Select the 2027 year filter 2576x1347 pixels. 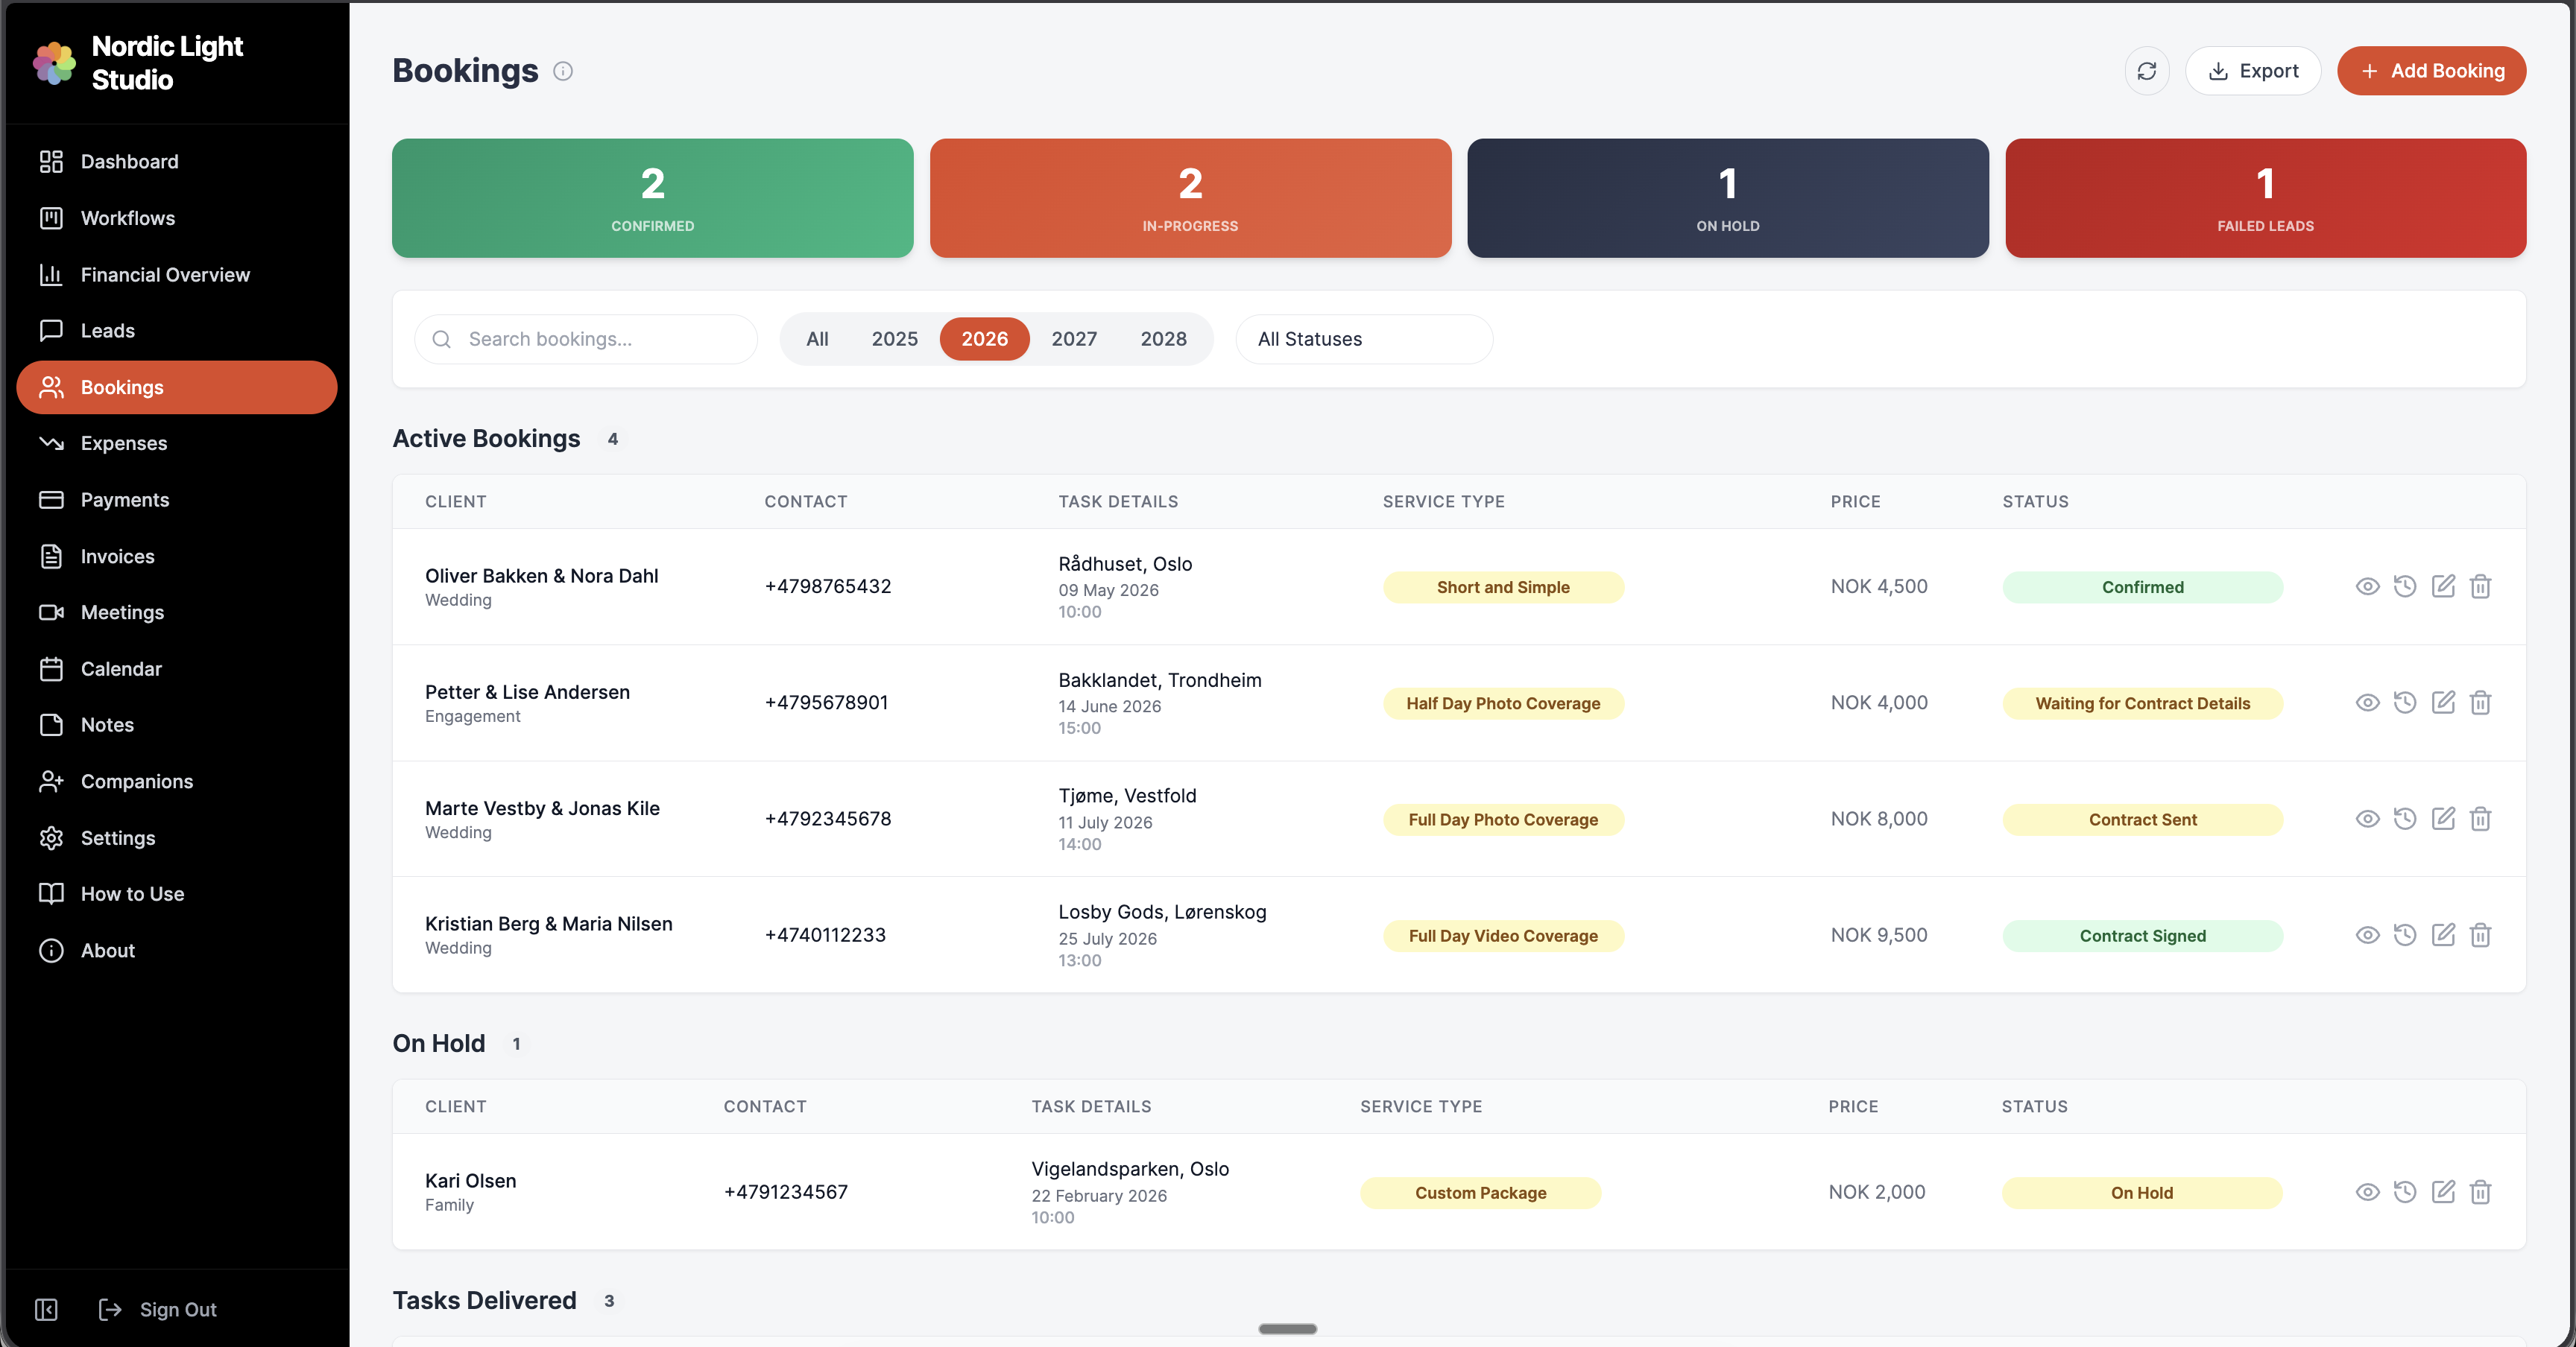coord(1073,339)
